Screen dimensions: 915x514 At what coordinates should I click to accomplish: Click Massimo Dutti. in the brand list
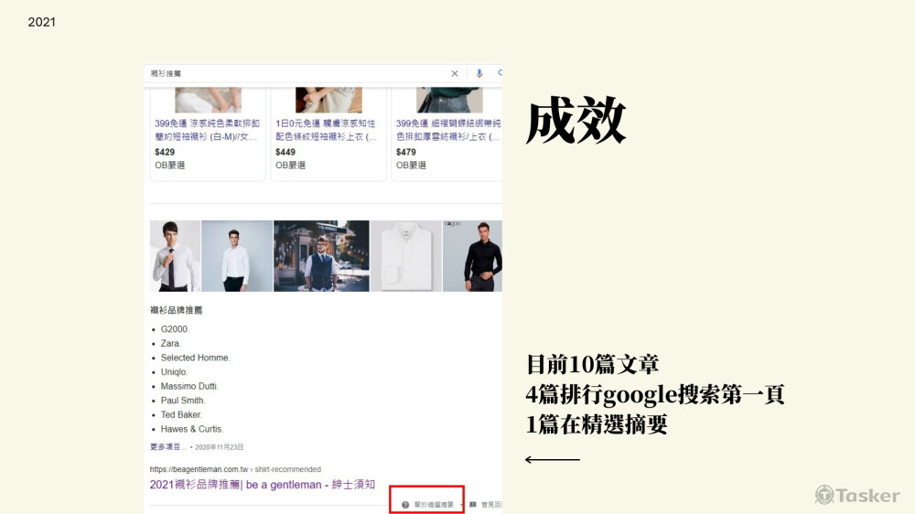[189, 386]
